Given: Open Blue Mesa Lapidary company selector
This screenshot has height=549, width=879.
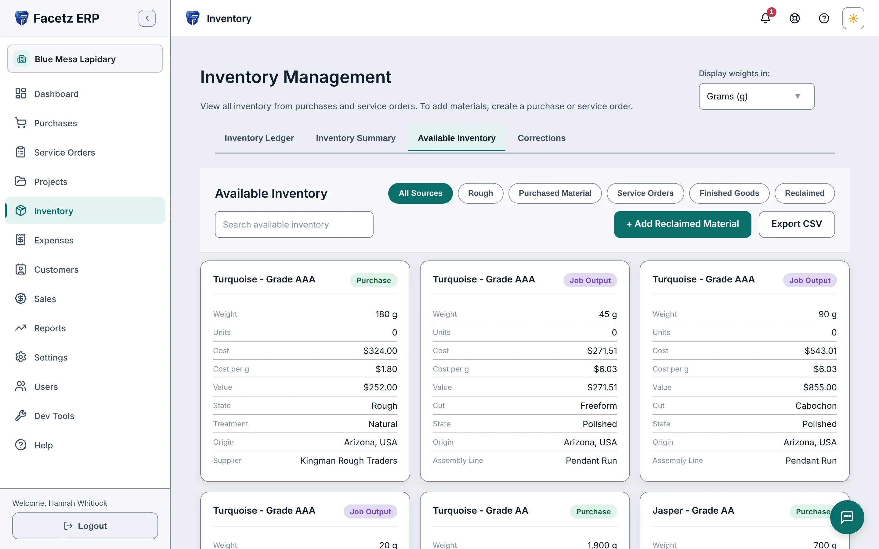Looking at the screenshot, I should pos(85,59).
